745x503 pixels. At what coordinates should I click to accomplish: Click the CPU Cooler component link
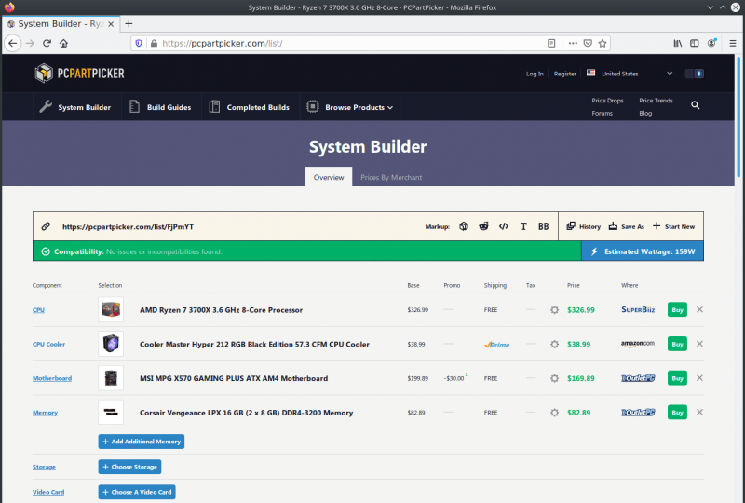click(x=48, y=345)
